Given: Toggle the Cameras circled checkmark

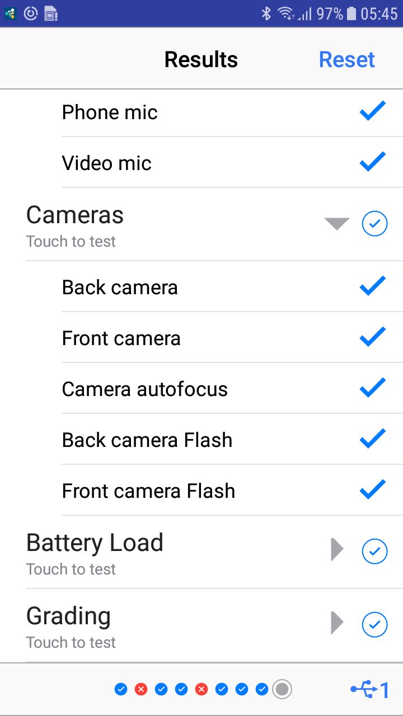Looking at the screenshot, I should (374, 224).
